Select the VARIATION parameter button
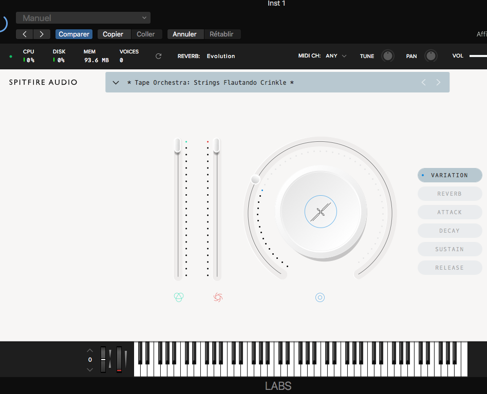Screen dimensions: 487x394 click(449, 175)
